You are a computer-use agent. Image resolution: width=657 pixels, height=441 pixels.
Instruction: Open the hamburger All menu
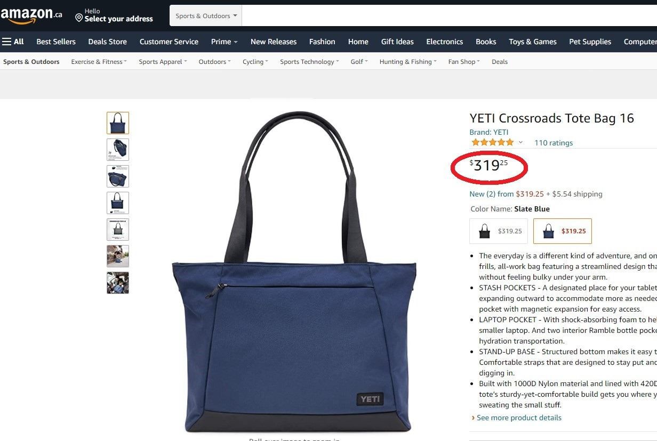(x=13, y=42)
